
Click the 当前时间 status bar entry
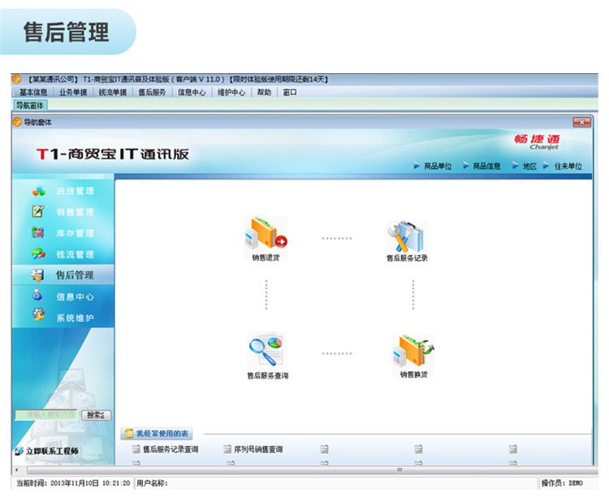pos(73,483)
